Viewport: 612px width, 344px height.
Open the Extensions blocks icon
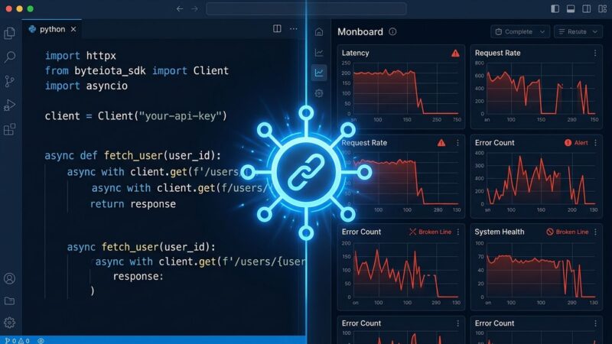[x=9, y=129]
